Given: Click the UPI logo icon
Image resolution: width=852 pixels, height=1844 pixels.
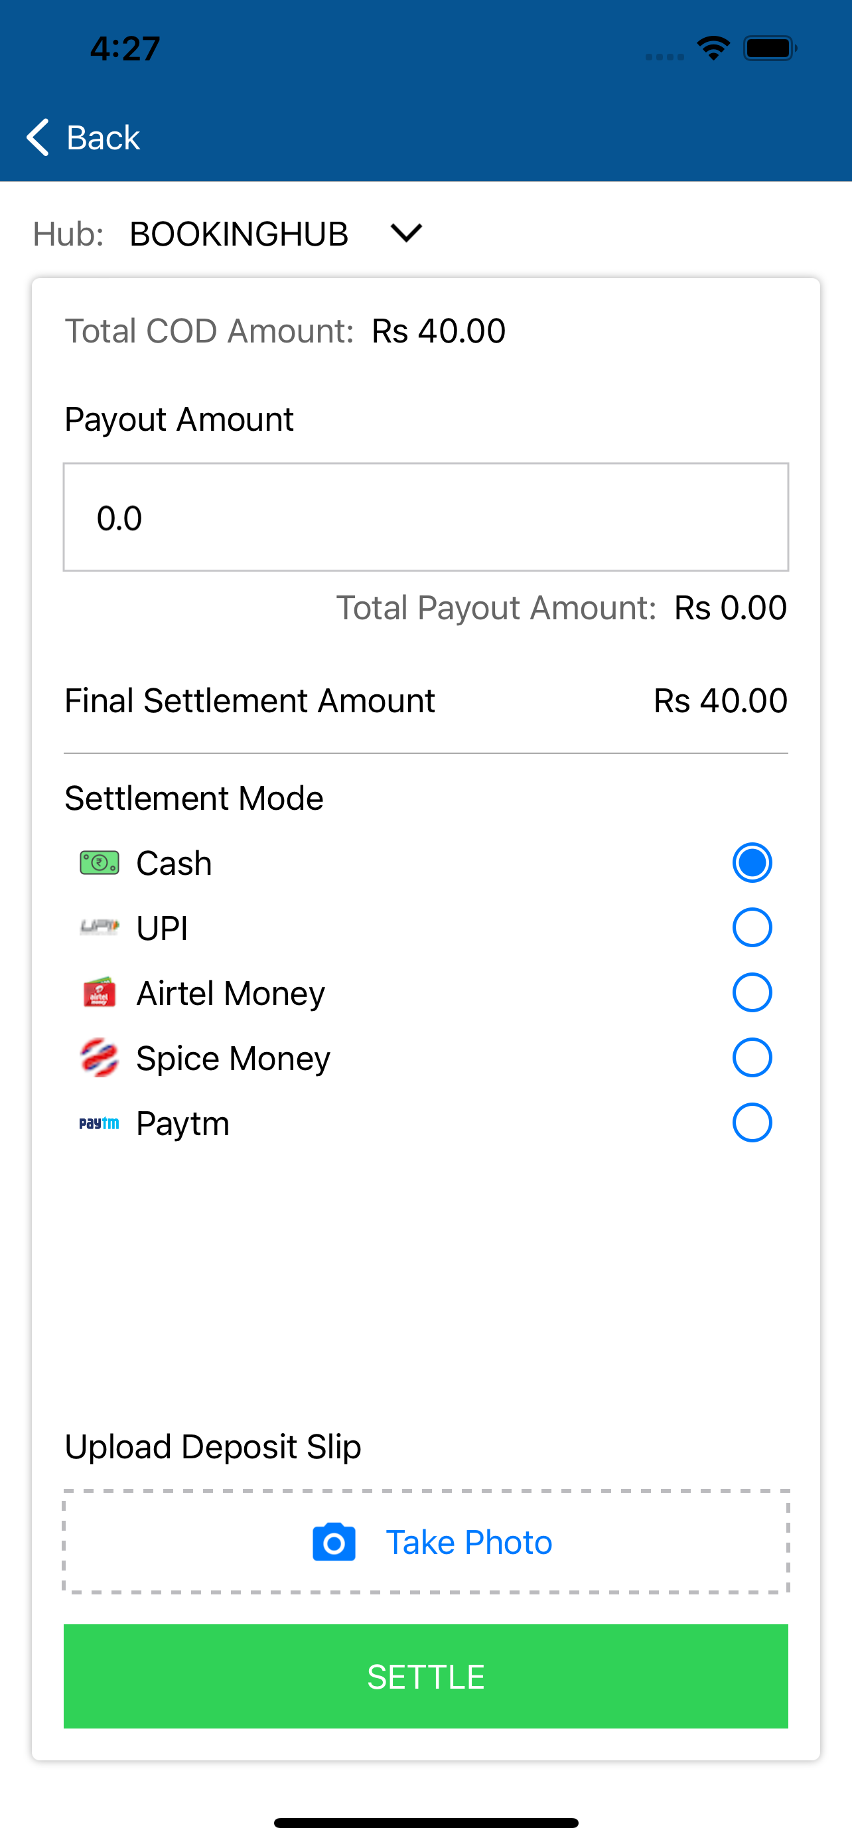Looking at the screenshot, I should click(x=100, y=928).
